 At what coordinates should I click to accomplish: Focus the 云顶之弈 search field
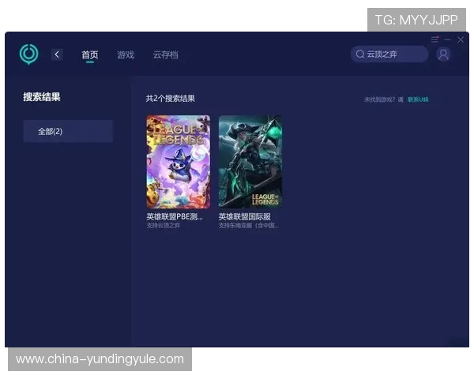(x=389, y=54)
